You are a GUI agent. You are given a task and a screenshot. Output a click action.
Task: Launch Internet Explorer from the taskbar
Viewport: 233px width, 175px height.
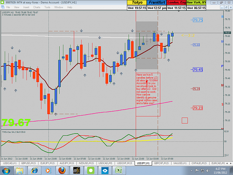pyautogui.click(x=34, y=171)
